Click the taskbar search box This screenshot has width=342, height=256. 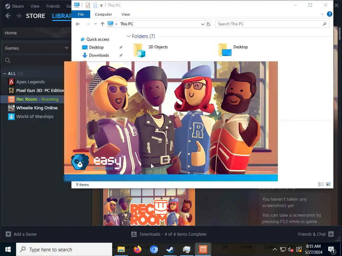click(64, 249)
